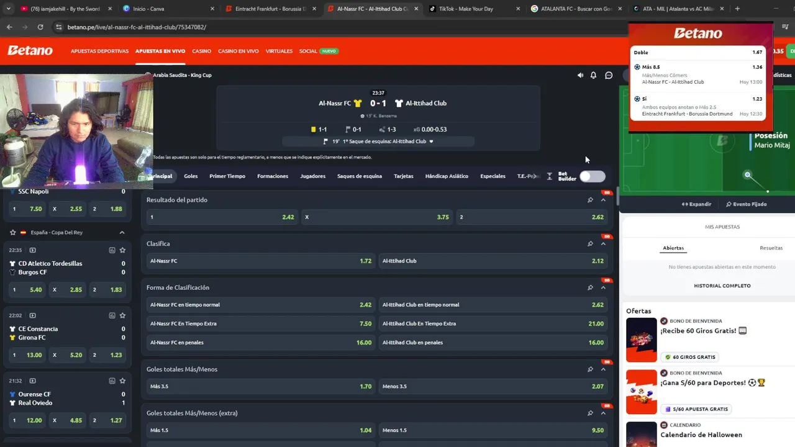
Task: Open Casino en Vivo section
Action: coord(238,51)
